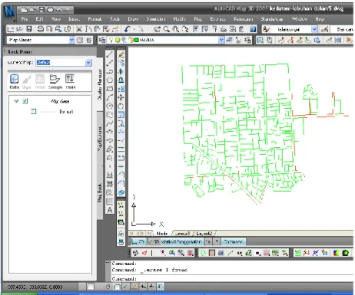This screenshot has height=295, width=355.
Task: Click the green layer color swatch
Action: (137, 40)
